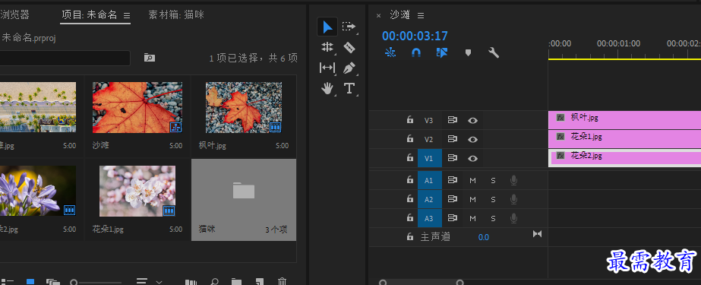This screenshot has height=285, width=701.
Task: Open the 浏览器 media browser tab
Action: (x=14, y=14)
